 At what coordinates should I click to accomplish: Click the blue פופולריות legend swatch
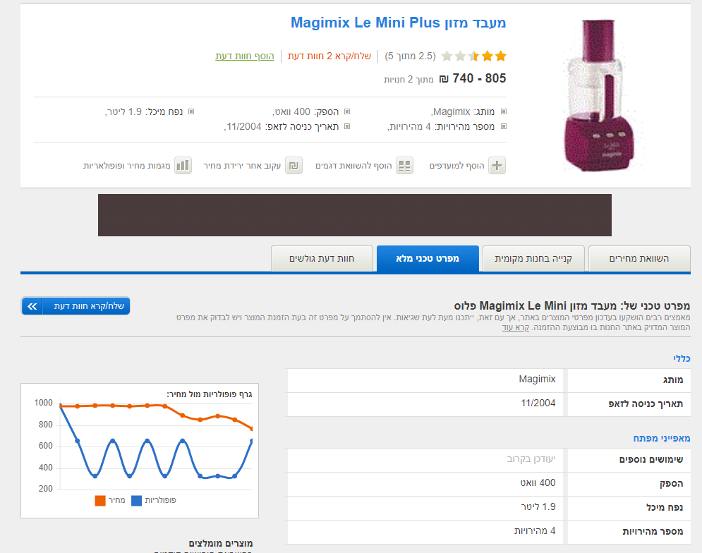point(137,501)
